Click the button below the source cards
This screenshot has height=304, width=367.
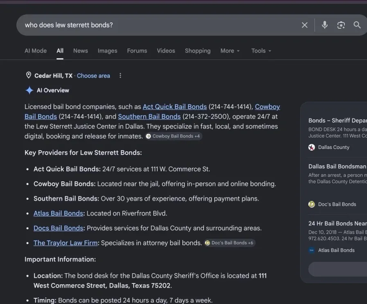(338, 269)
